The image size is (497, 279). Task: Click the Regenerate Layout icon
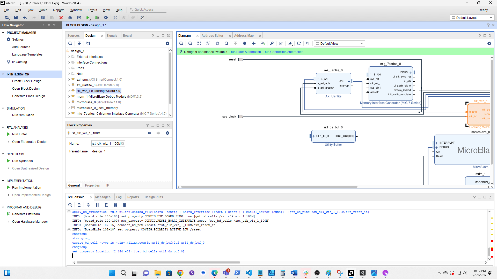(299, 43)
